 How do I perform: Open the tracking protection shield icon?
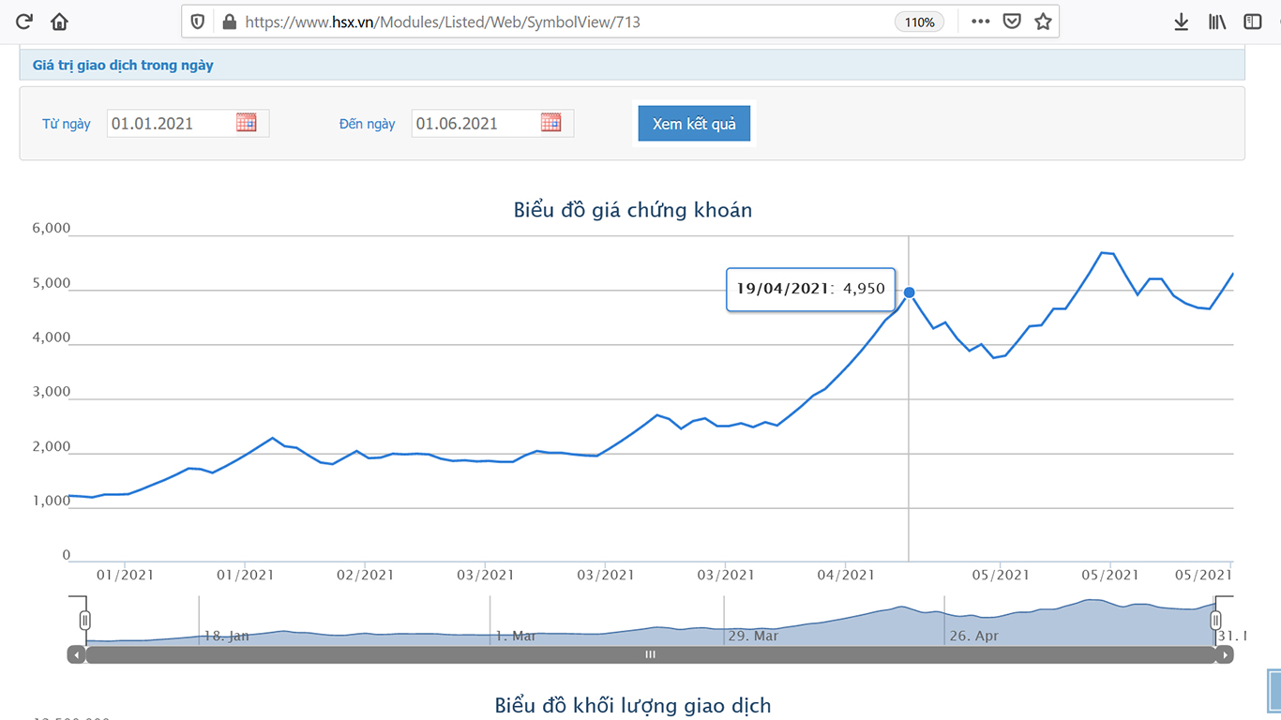click(x=197, y=22)
